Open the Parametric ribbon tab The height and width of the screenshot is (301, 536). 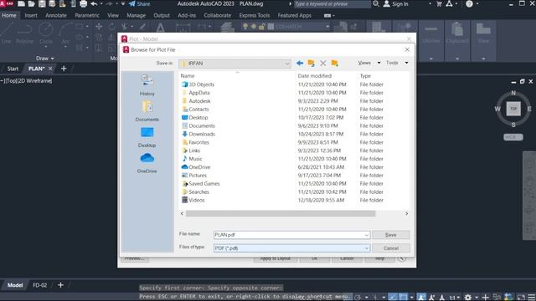point(87,15)
